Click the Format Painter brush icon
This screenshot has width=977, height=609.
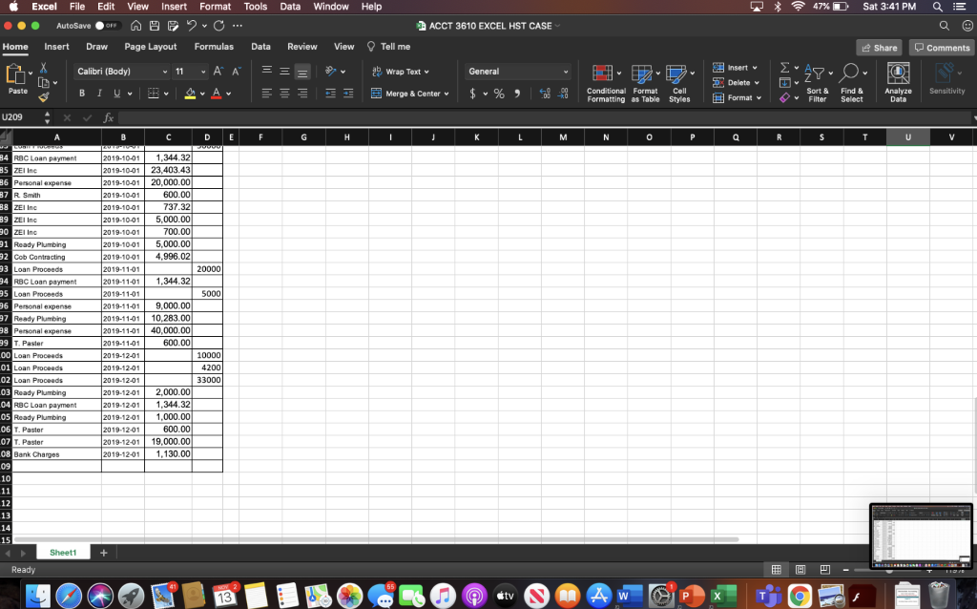pyautogui.click(x=43, y=96)
